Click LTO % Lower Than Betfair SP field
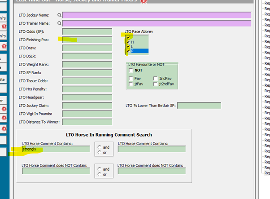The image size is (270, 199). (x=199, y=106)
